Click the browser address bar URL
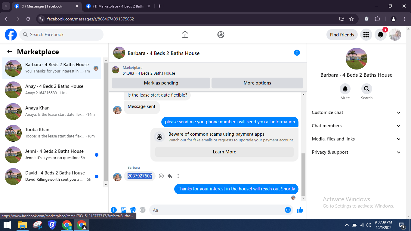 click(x=91, y=19)
